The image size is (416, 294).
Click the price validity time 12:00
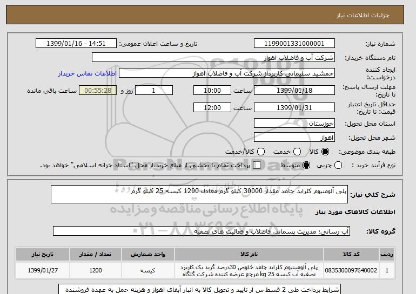(x=212, y=107)
